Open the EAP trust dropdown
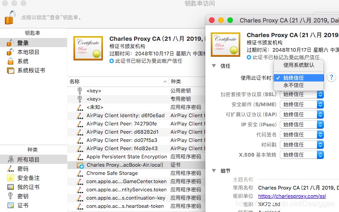Screen dimensions: 339x212 click(302, 114)
